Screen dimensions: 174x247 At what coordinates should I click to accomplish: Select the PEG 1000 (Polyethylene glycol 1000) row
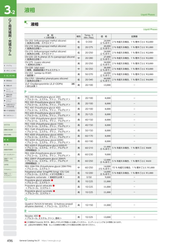click(91, 120)
